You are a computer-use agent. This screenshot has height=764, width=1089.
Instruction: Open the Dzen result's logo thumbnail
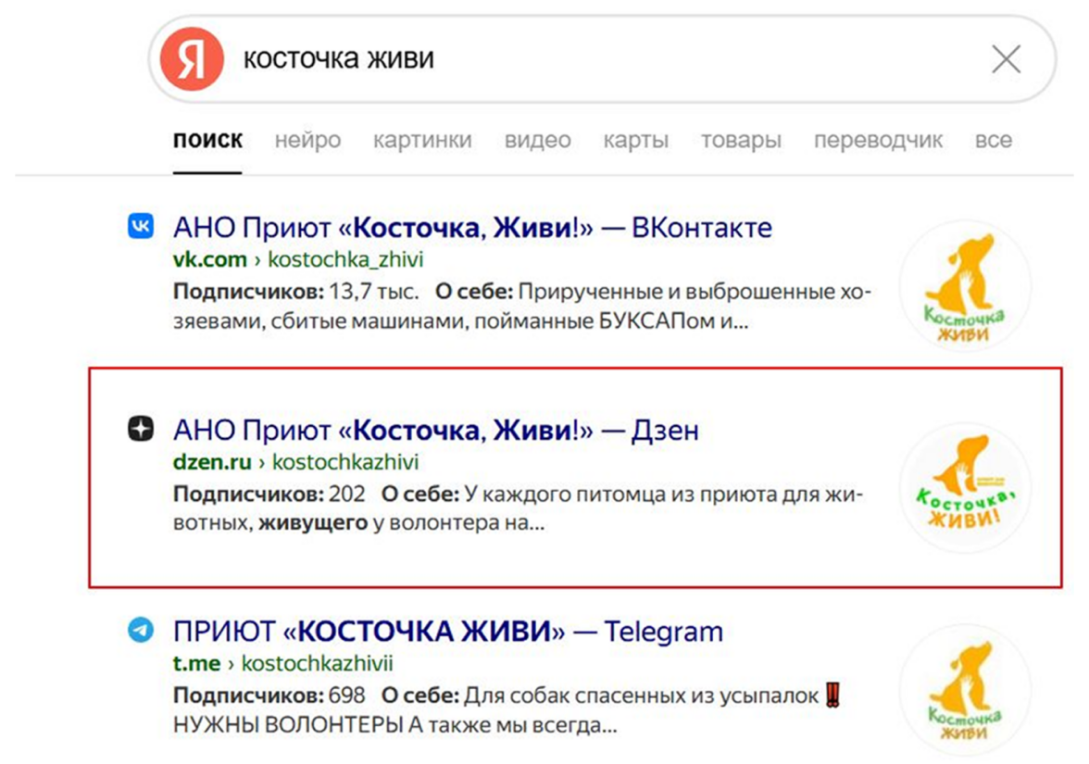[x=965, y=487]
